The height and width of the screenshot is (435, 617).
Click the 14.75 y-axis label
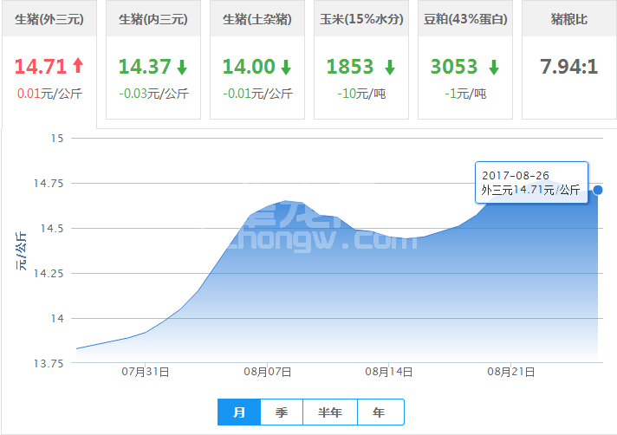click(x=49, y=184)
